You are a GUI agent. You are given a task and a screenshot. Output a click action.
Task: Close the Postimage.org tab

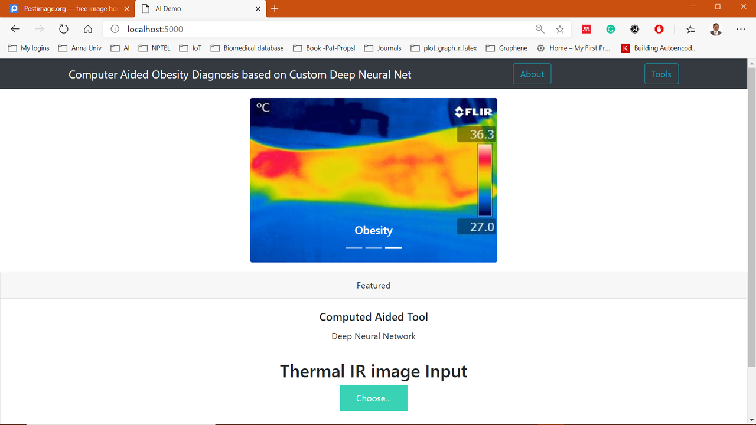point(126,9)
